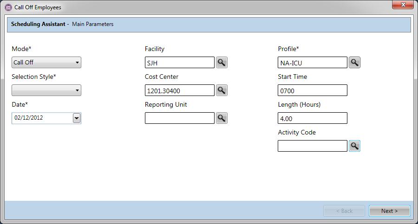The width and height of the screenshot is (418, 224).
Task: Open the Reporting Unit lookup magnifier
Action: [x=222, y=118]
